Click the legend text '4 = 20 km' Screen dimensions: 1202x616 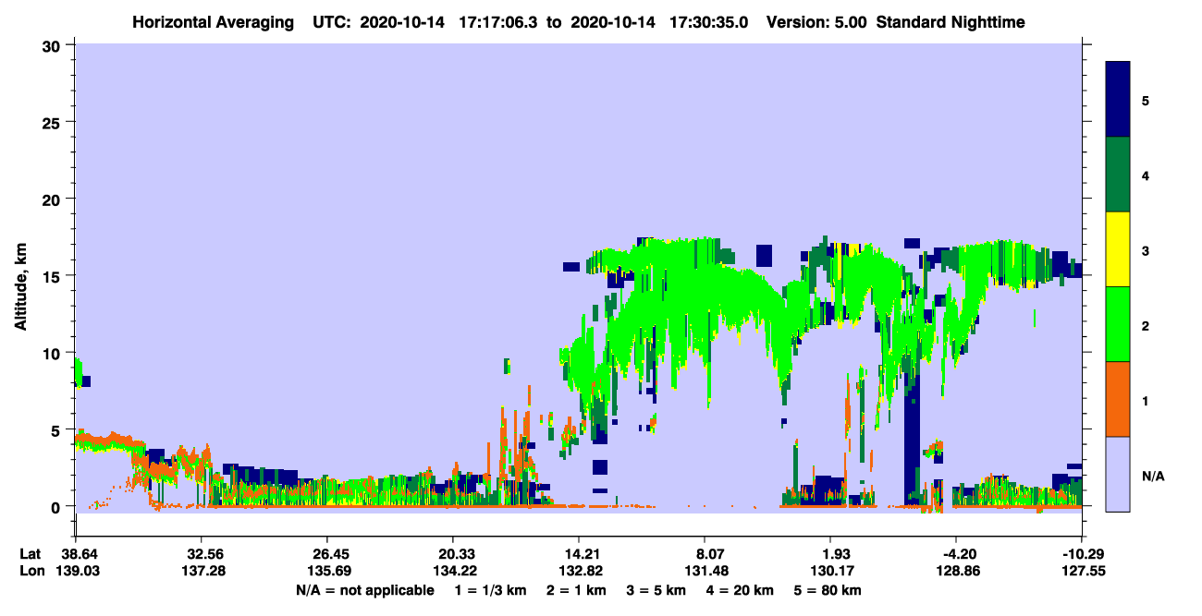tap(739, 590)
